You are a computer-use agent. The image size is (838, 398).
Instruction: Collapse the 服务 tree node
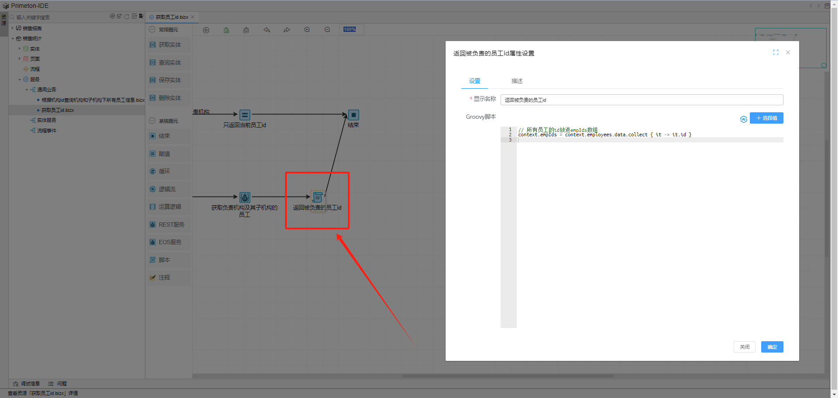[20, 80]
